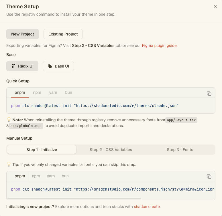222x216 pixels.
Task: Click the Manual Setup components.json command text
Action: 113,189
